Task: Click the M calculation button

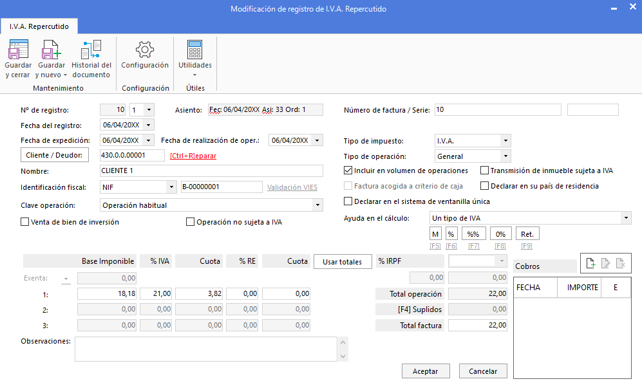Action: tap(435, 234)
